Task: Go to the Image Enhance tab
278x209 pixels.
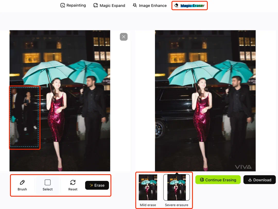Action: [153, 5]
